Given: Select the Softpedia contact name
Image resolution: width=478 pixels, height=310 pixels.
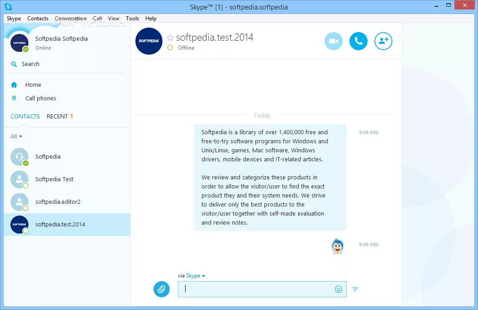Looking at the screenshot, I should tap(48, 157).
